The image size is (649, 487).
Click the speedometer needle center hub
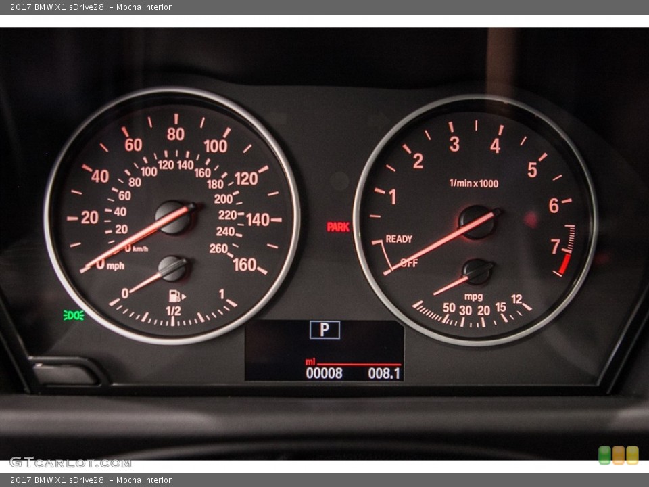tap(174, 217)
